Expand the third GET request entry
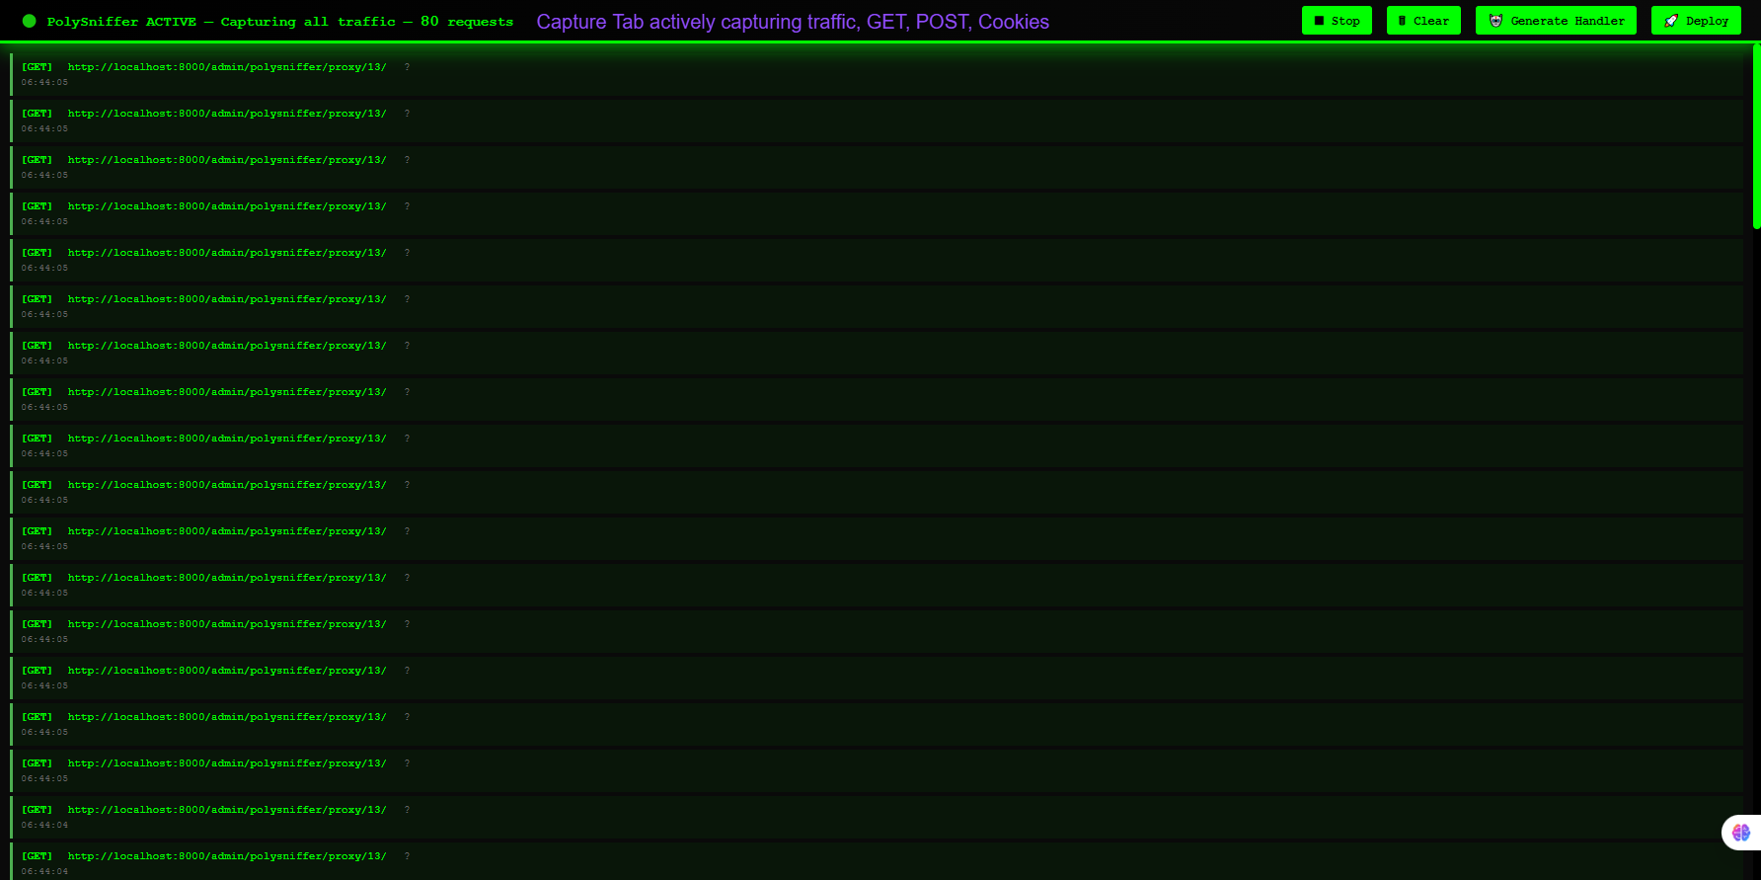The width and height of the screenshot is (1761, 880). tap(877, 167)
